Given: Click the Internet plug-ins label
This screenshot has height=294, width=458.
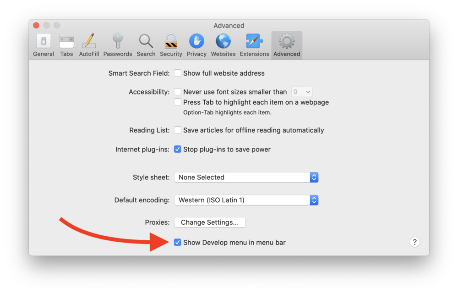Looking at the screenshot, I should tap(142, 150).
